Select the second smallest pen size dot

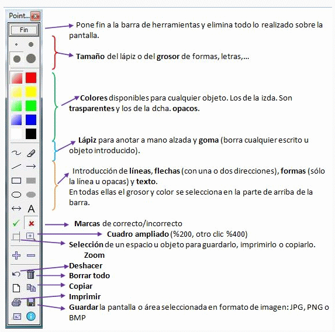(x=31, y=44)
